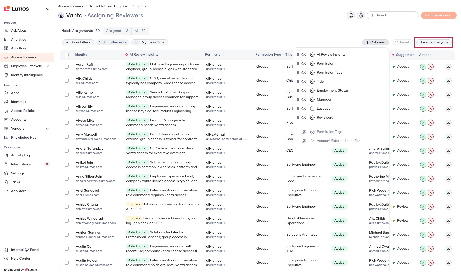The width and height of the screenshot is (461, 276).
Task: Open the Remove Access menu
Action: click(439, 15)
